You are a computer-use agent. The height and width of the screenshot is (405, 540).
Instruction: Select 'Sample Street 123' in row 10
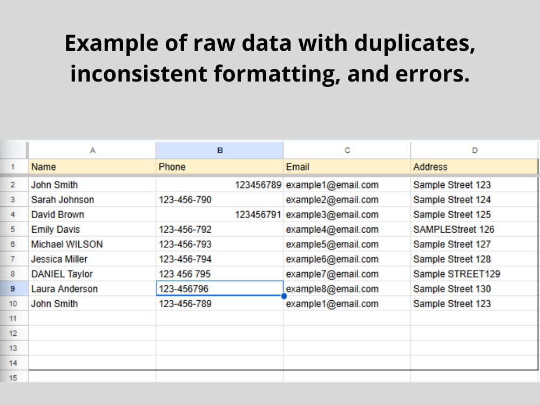[474, 303]
